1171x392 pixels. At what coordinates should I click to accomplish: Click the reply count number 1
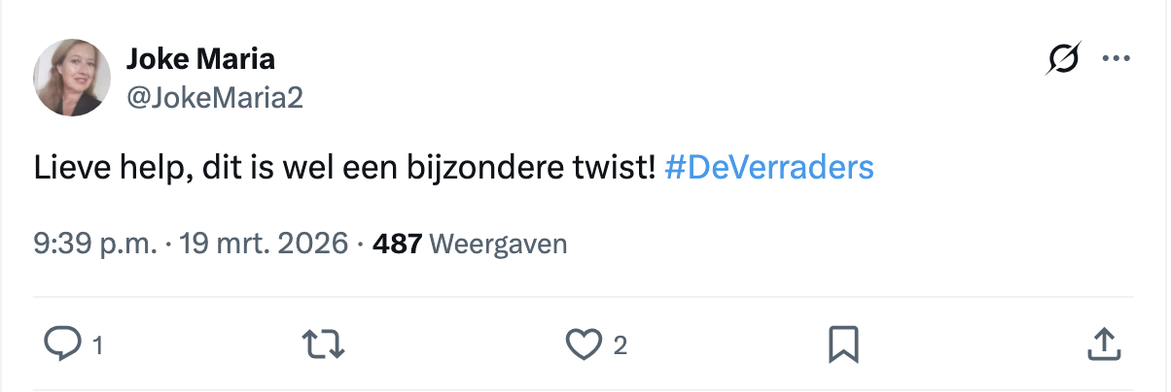[x=96, y=345]
